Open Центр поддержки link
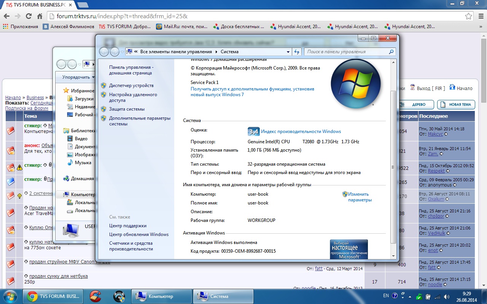Screen dimensions: 487x304 128,226
